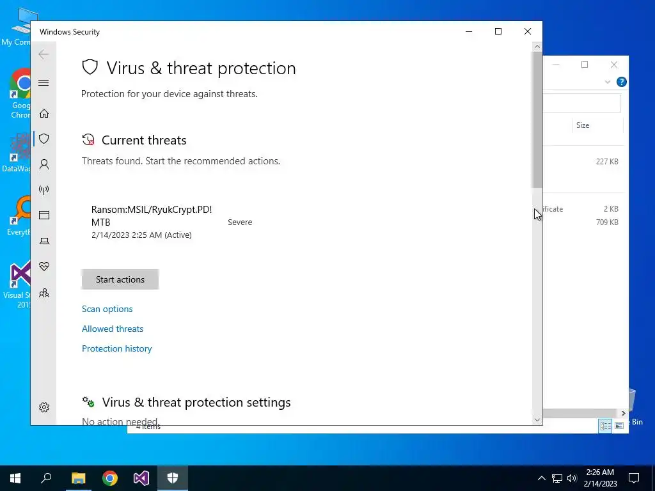
Task: Click the Current threats heading
Action: click(144, 140)
